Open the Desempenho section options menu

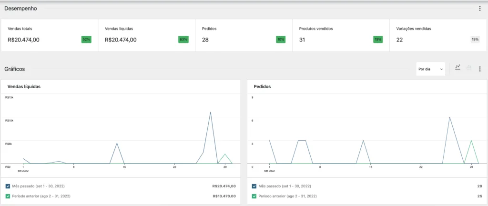coord(480,9)
